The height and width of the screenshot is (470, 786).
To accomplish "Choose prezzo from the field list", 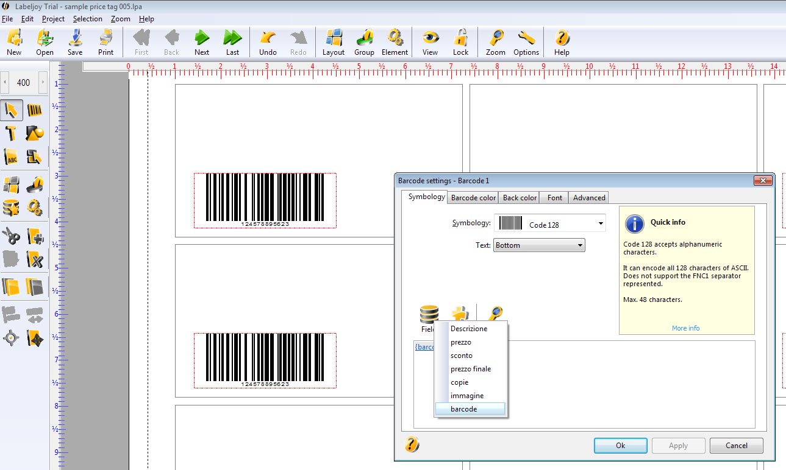I will 470,342.
